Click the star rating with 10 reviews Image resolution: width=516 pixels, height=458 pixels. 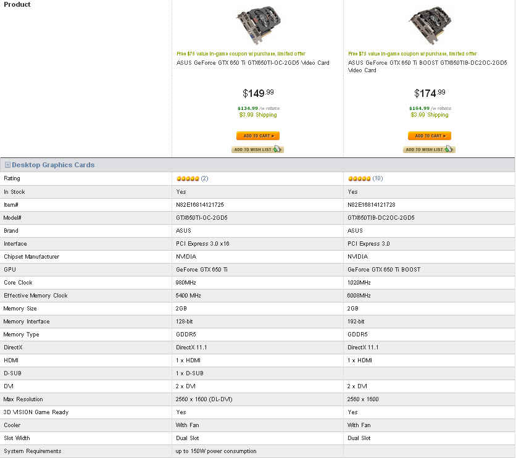[x=359, y=178]
